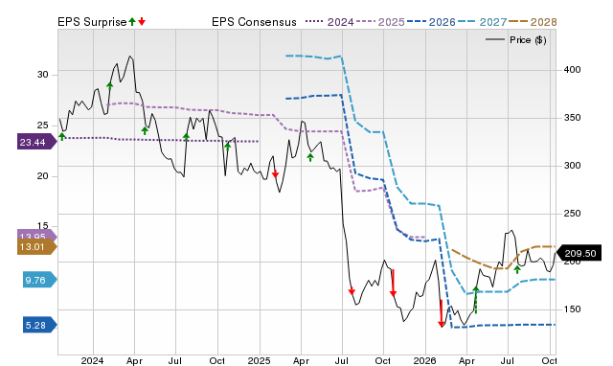Click the 5.28 dark blue value tag
Image resolution: width=613 pixels, height=366 pixels.
click(40, 325)
